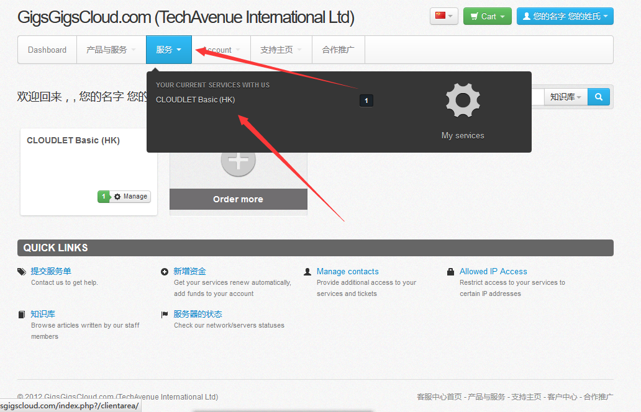Click the plus icon to add service
The width and height of the screenshot is (641, 412).
(239, 161)
